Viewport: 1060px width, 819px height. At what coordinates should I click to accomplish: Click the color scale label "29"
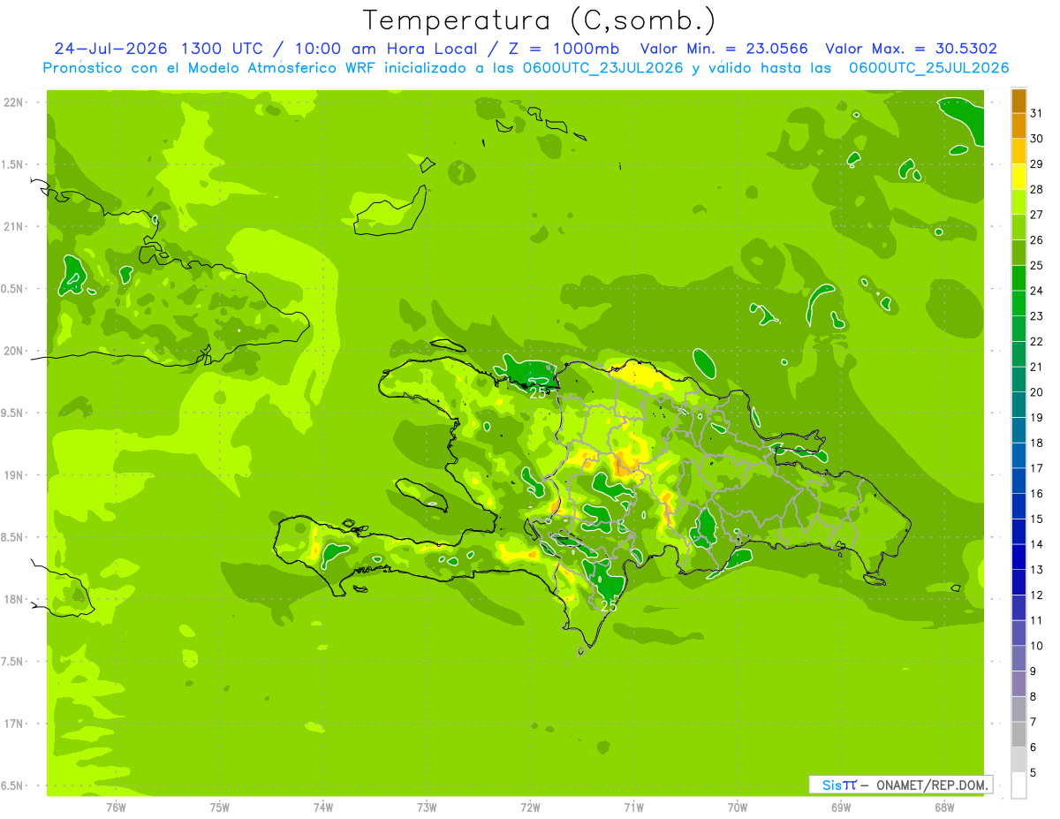point(1036,164)
